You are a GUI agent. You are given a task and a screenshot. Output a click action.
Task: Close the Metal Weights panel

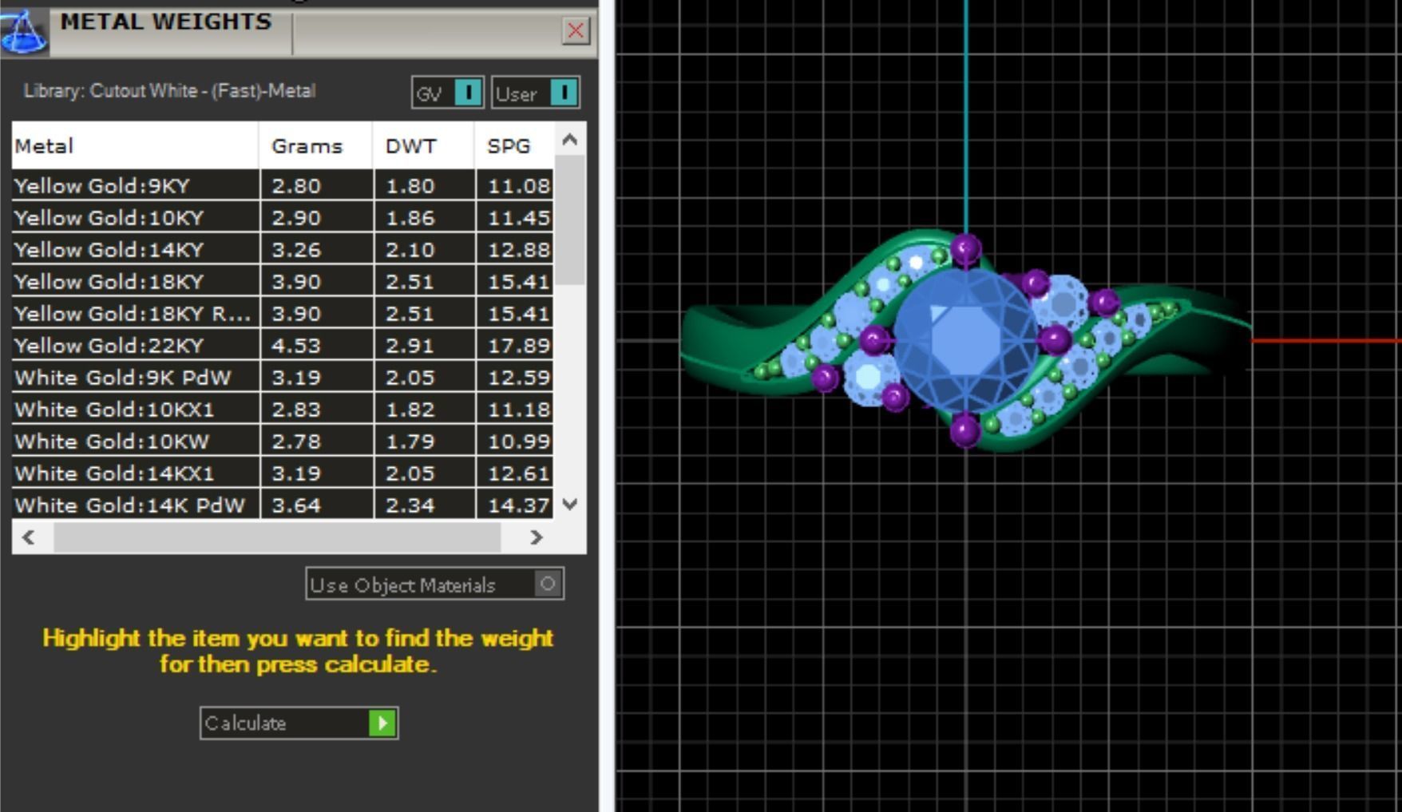[575, 31]
